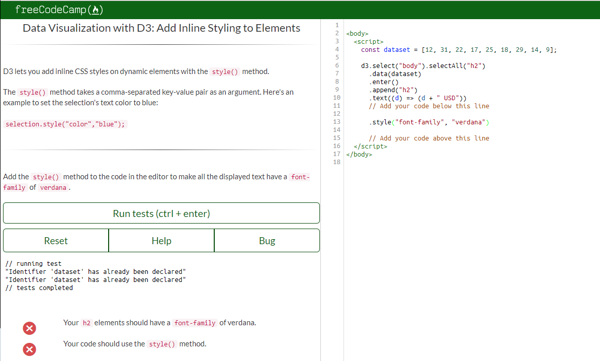This screenshot has width=600, height=361.
Task: Open the Help option
Action: point(161,240)
